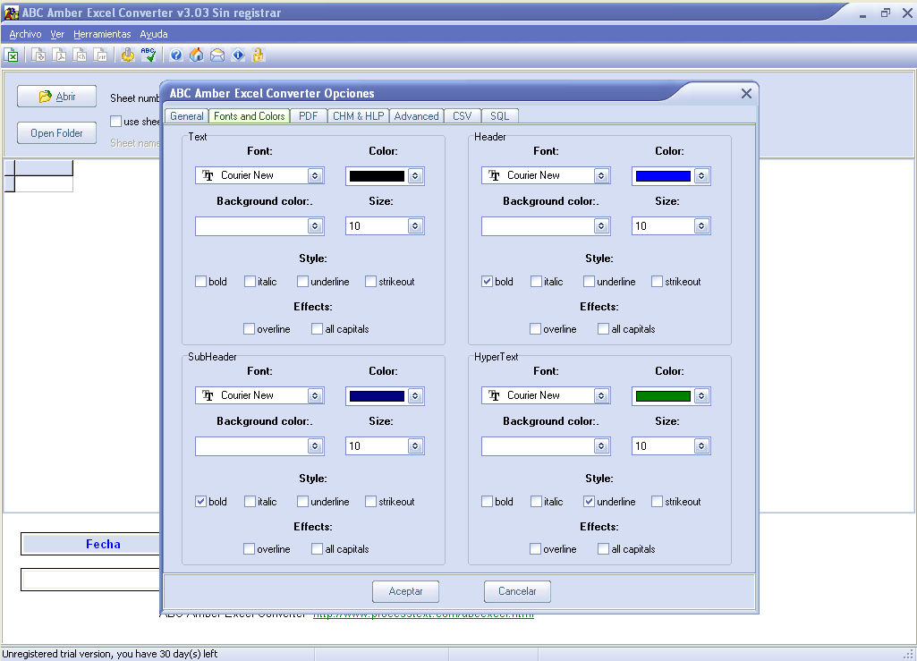Click the Fecha cell in the main window
The height and width of the screenshot is (661, 917).
pos(90,544)
